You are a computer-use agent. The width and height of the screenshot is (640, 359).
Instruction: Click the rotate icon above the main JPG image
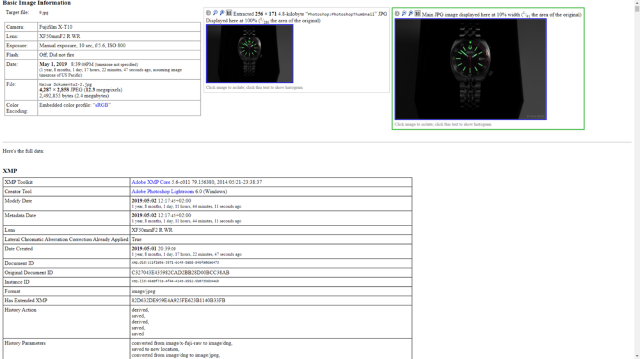click(397, 13)
